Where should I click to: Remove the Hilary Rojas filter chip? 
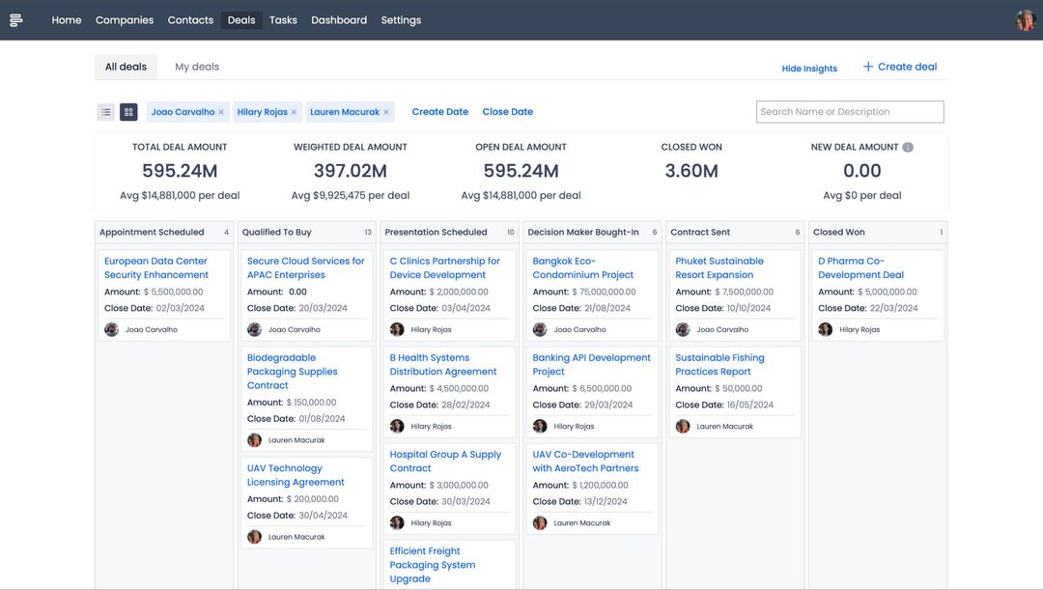[292, 111]
